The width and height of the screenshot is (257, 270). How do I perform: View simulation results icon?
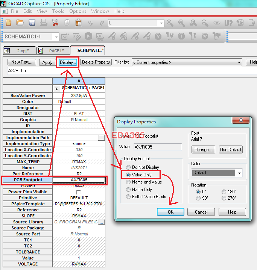click(x=100, y=36)
